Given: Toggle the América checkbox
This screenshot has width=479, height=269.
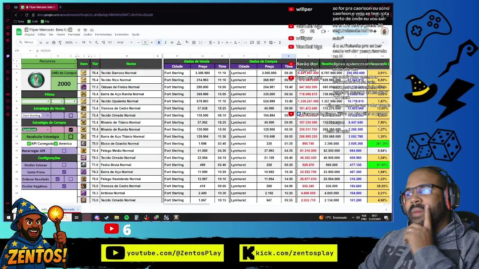Looking at the screenshot, I should click(55, 143).
